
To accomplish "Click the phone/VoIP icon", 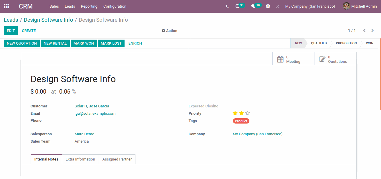I will click(x=227, y=6).
